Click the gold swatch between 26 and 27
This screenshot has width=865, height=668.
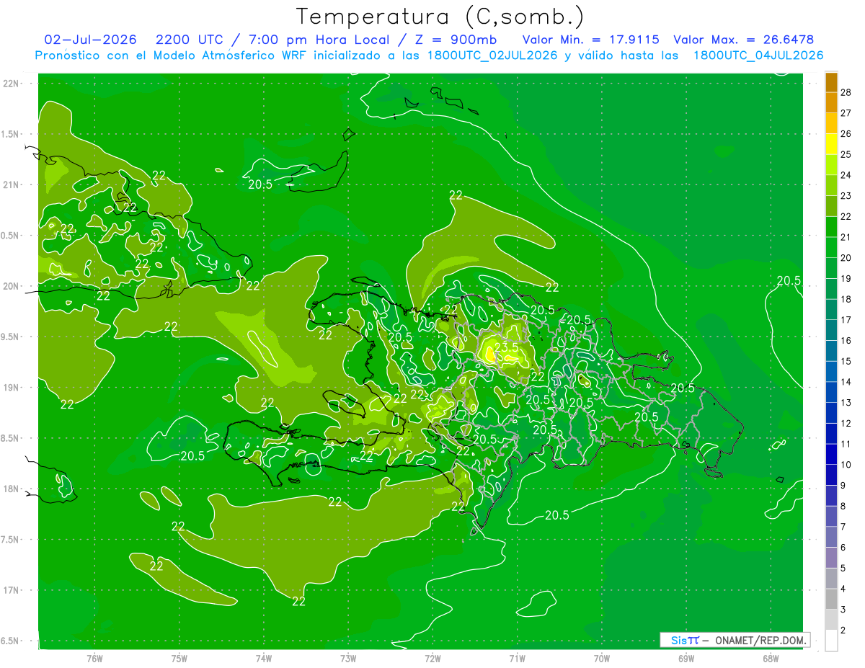coord(832,123)
